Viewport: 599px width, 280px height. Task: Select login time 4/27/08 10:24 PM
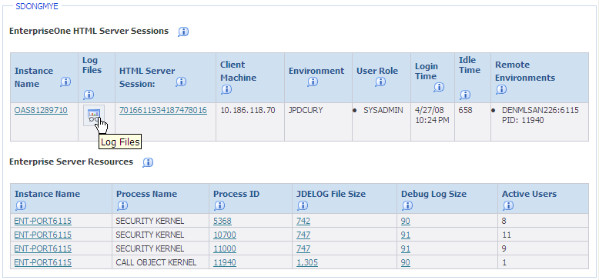point(432,115)
